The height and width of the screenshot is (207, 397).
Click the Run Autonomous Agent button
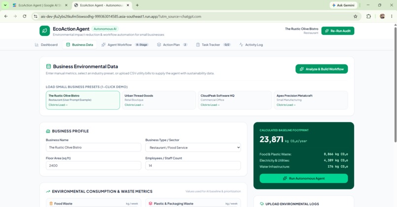pyautogui.click(x=303, y=178)
